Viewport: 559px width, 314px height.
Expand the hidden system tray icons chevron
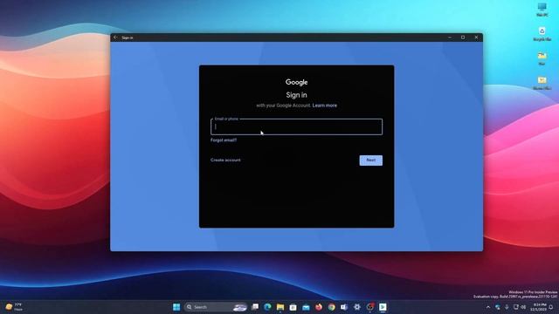[488, 307]
